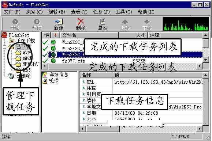Viewport: 212px width, 141px height.
Task: Click the pin icon column header
Action: pyautogui.click(x=47, y=35)
